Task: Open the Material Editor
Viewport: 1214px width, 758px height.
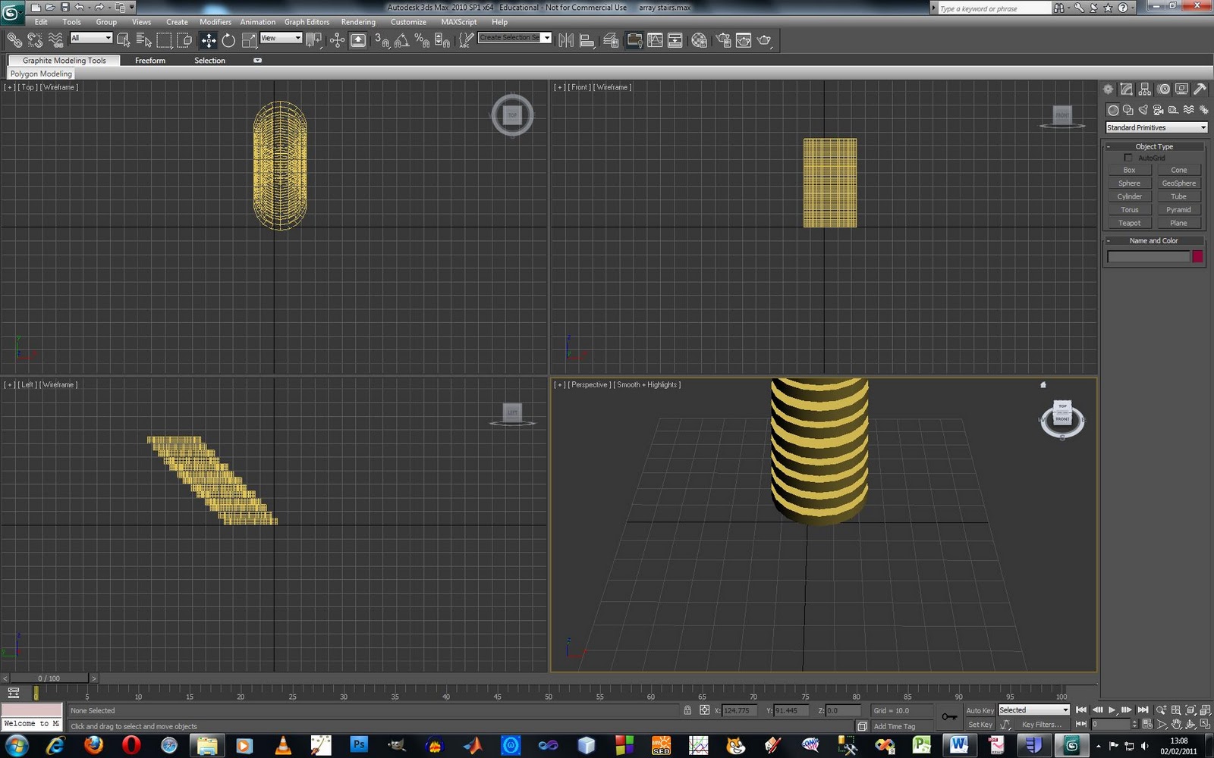Action: [x=700, y=40]
